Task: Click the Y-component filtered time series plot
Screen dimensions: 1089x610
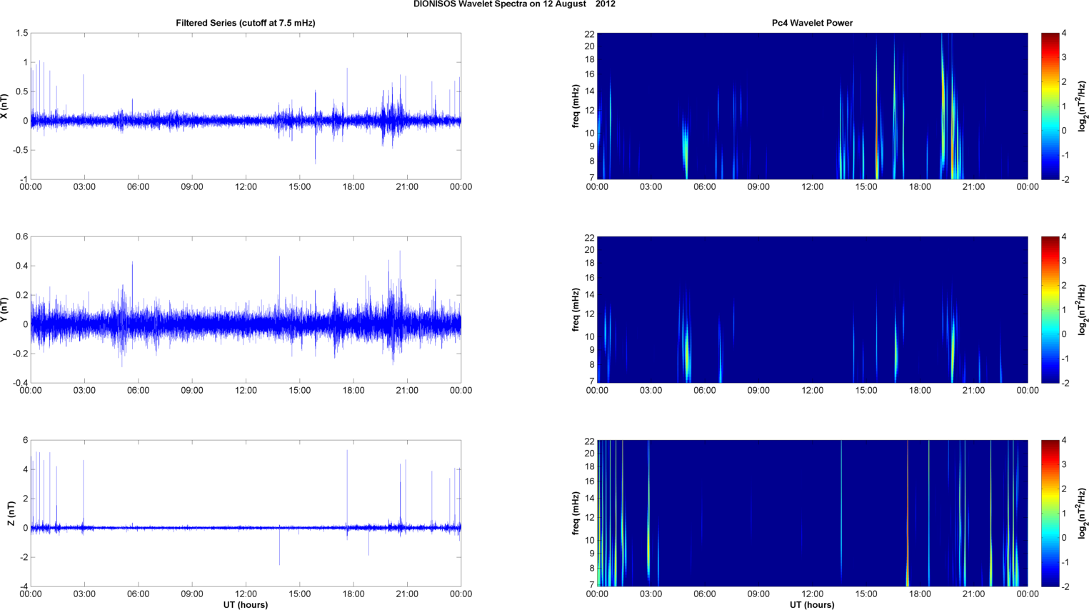Action: pyautogui.click(x=246, y=310)
